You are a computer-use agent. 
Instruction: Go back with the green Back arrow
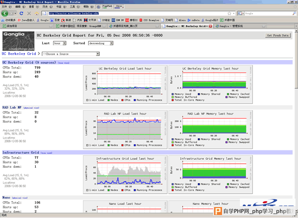tap(5, 13)
